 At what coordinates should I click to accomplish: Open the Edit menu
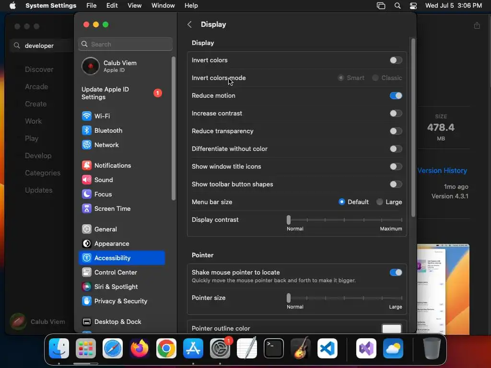click(x=112, y=6)
